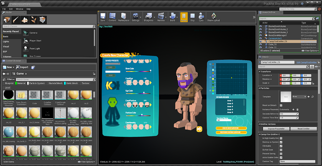Go back in Content Browser history
The height and width of the screenshot is (166, 322).
pos(4,74)
